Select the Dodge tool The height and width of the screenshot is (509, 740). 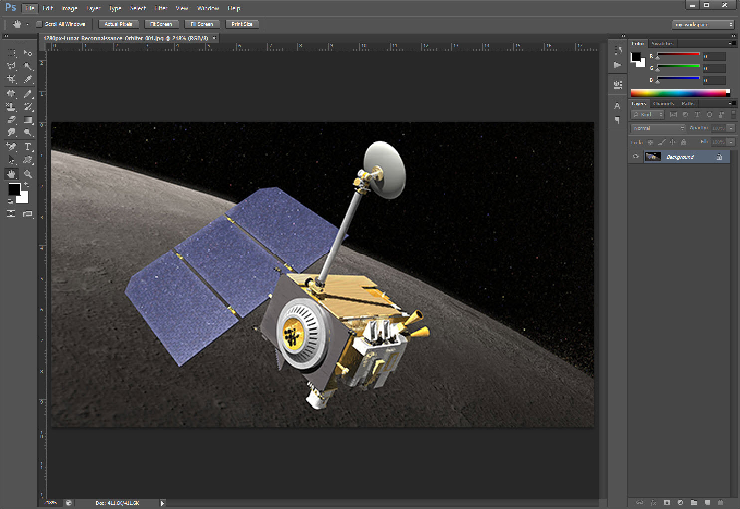pos(28,132)
